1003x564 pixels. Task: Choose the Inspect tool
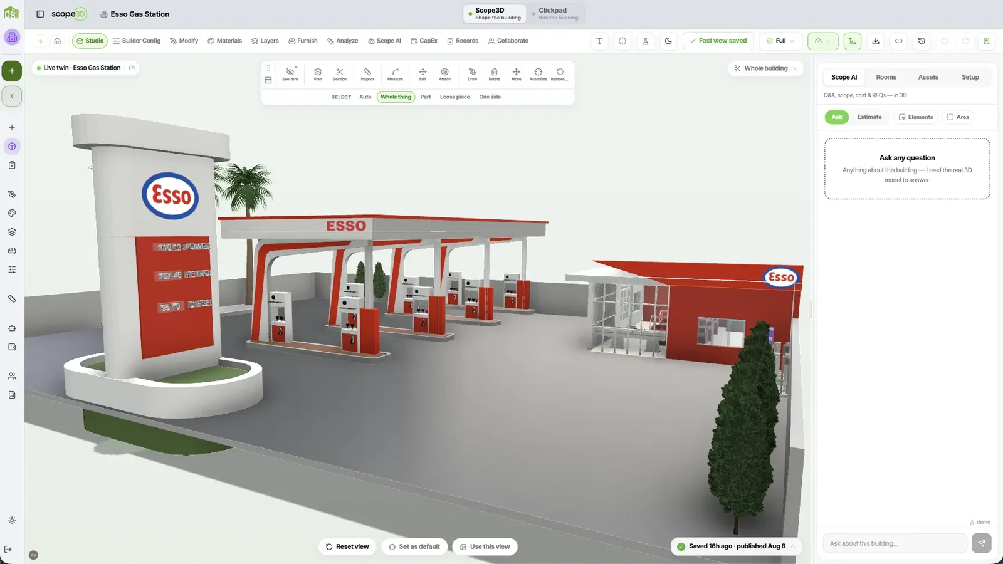point(367,74)
